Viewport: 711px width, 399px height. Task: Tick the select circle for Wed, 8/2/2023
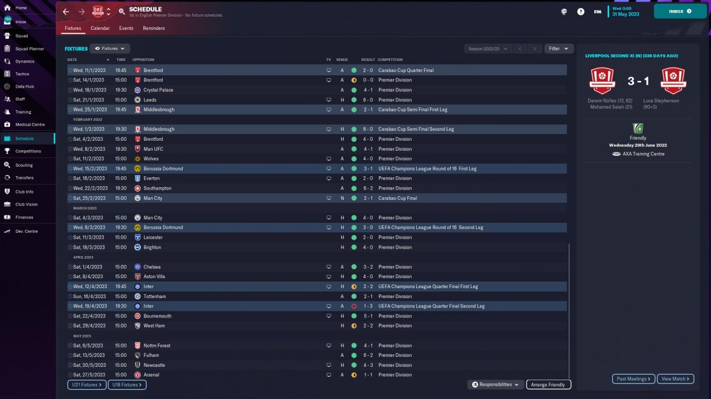[70, 149]
